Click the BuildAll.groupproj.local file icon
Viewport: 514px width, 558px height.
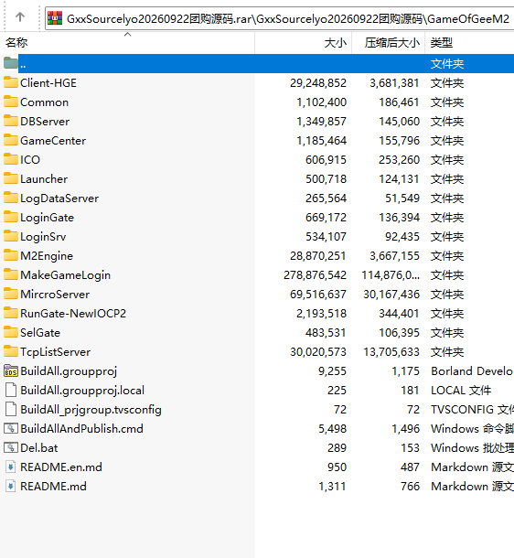click(x=11, y=390)
